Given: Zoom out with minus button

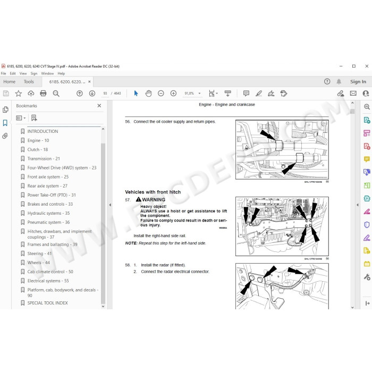Looking at the screenshot, I should (161, 94).
